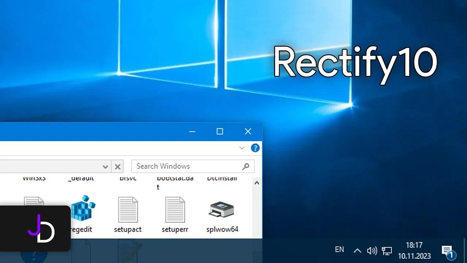Open the address bar history dropdown

[x=105, y=167]
